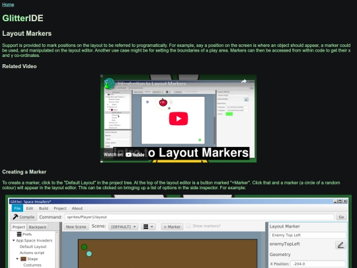Select Costumes under Stage
Screen dimensions: 357x268
pyautogui.click(x=32, y=265)
